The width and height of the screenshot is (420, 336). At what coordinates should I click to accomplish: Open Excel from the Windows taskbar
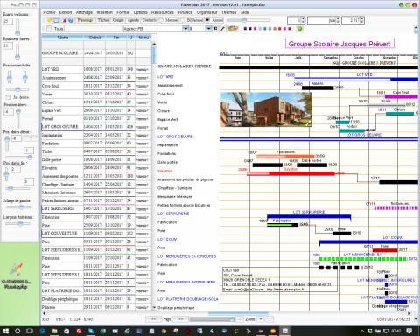[x=103, y=331]
